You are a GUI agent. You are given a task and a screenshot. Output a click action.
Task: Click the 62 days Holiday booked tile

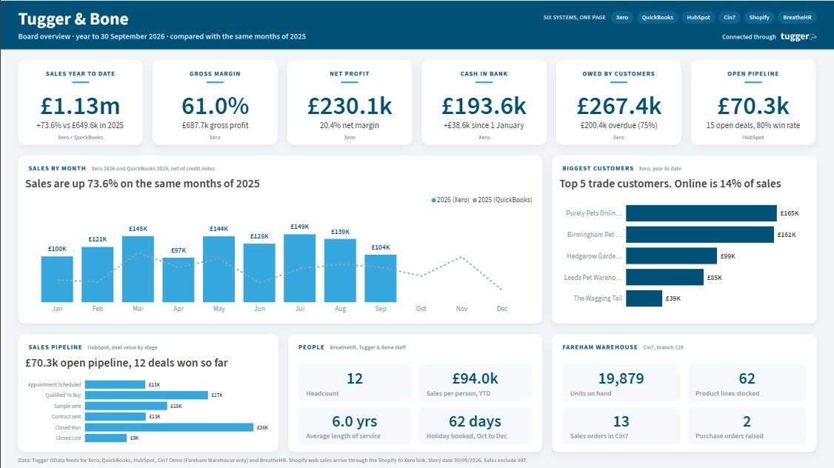(475, 426)
